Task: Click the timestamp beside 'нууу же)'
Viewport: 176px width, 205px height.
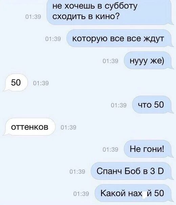Action: coord(110,61)
